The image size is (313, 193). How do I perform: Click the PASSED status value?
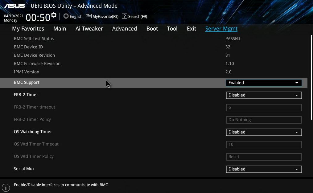[233, 39]
